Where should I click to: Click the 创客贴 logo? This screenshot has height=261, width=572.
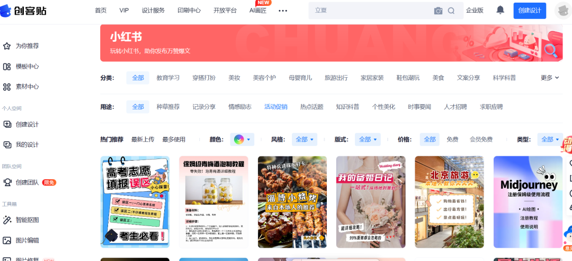23,11
